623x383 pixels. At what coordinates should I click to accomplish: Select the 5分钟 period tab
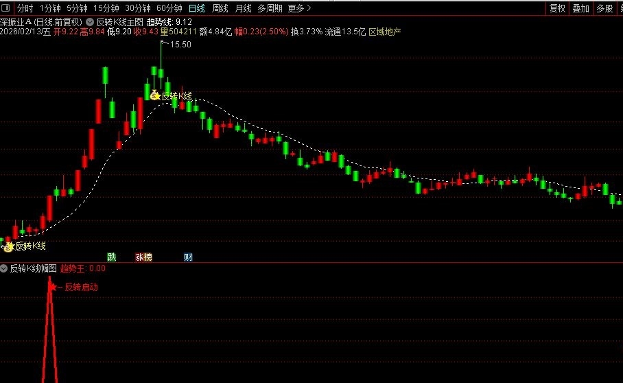[x=77, y=8]
